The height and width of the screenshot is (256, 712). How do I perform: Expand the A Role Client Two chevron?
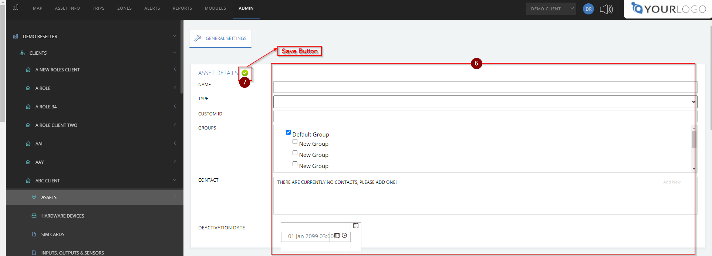[x=175, y=125]
